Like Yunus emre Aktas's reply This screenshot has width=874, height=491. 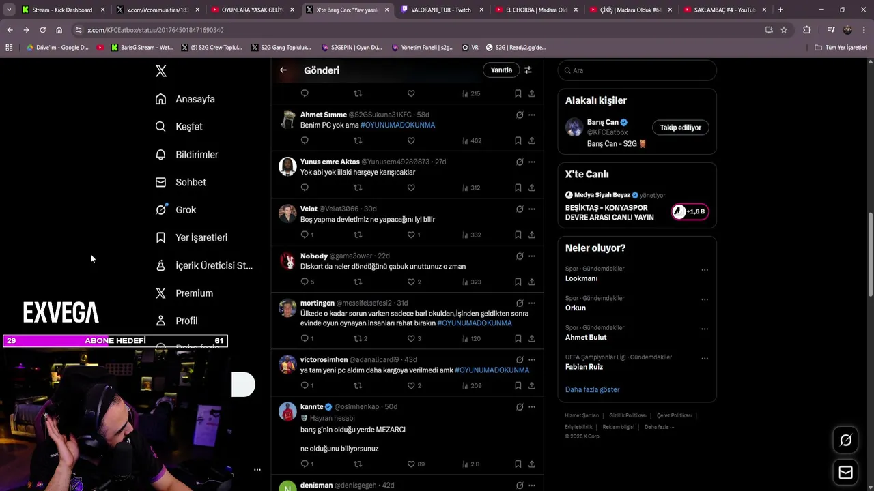pos(411,188)
